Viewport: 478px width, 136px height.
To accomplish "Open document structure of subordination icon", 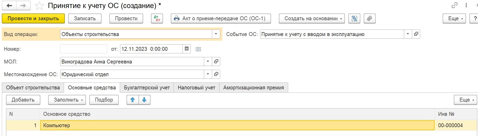I will (354, 18).
